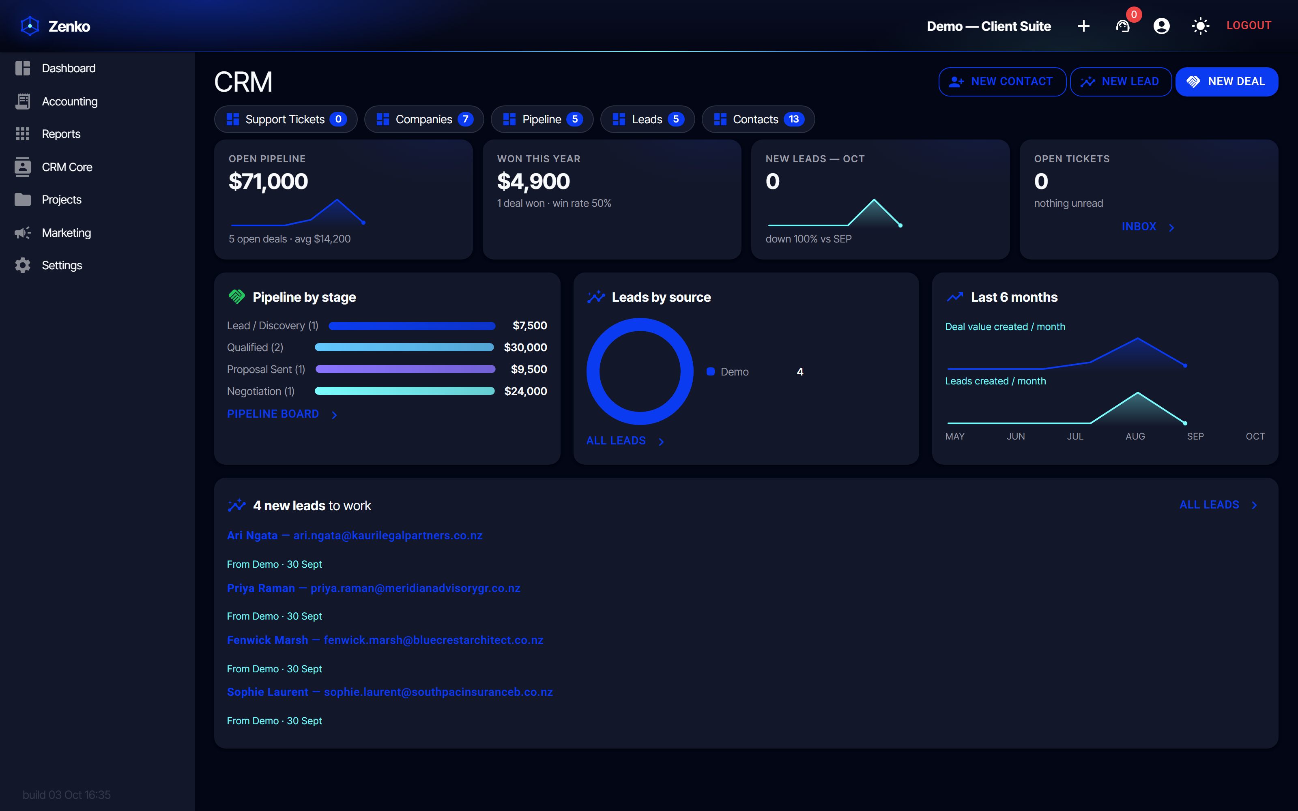Open the Support Tickets tab

[x=286, y=119]
